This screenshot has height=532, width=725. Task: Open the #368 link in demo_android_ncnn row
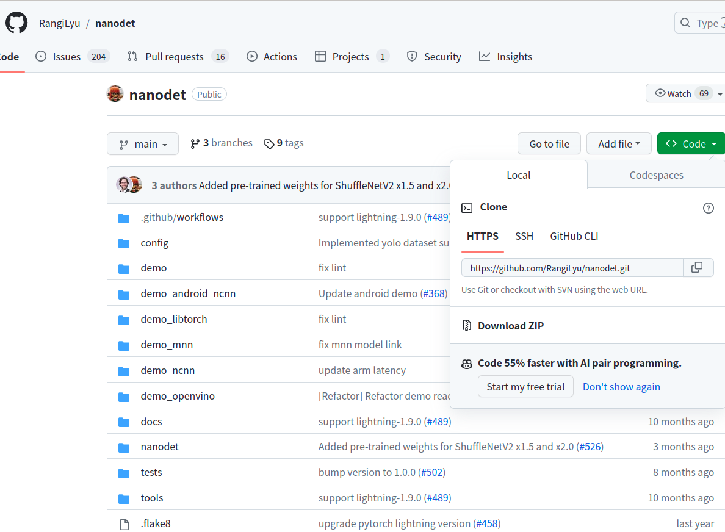tap(434, 293)
